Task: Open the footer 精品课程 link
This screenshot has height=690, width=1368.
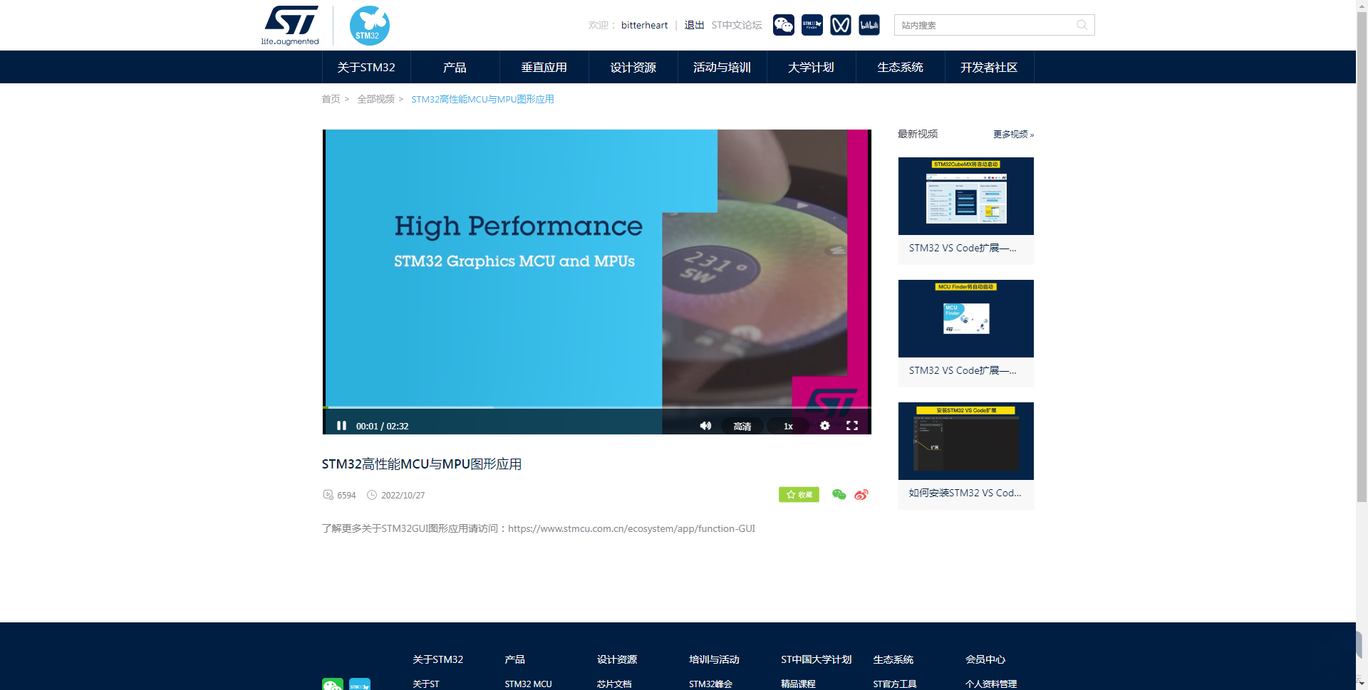Action: pyautogui.click(x=798, y=684)
